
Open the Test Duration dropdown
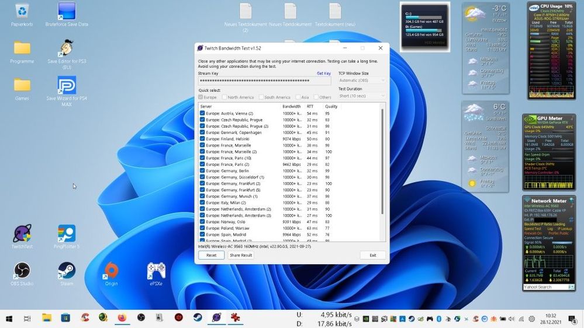(x=362, y=96)
